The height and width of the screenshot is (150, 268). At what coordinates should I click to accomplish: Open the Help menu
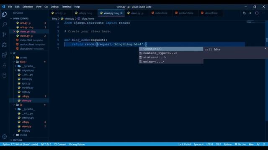click(77, 7)
